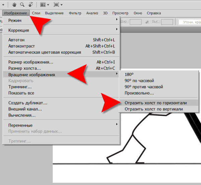Select 90° против часовой rotation

click(x=159, y=87)
